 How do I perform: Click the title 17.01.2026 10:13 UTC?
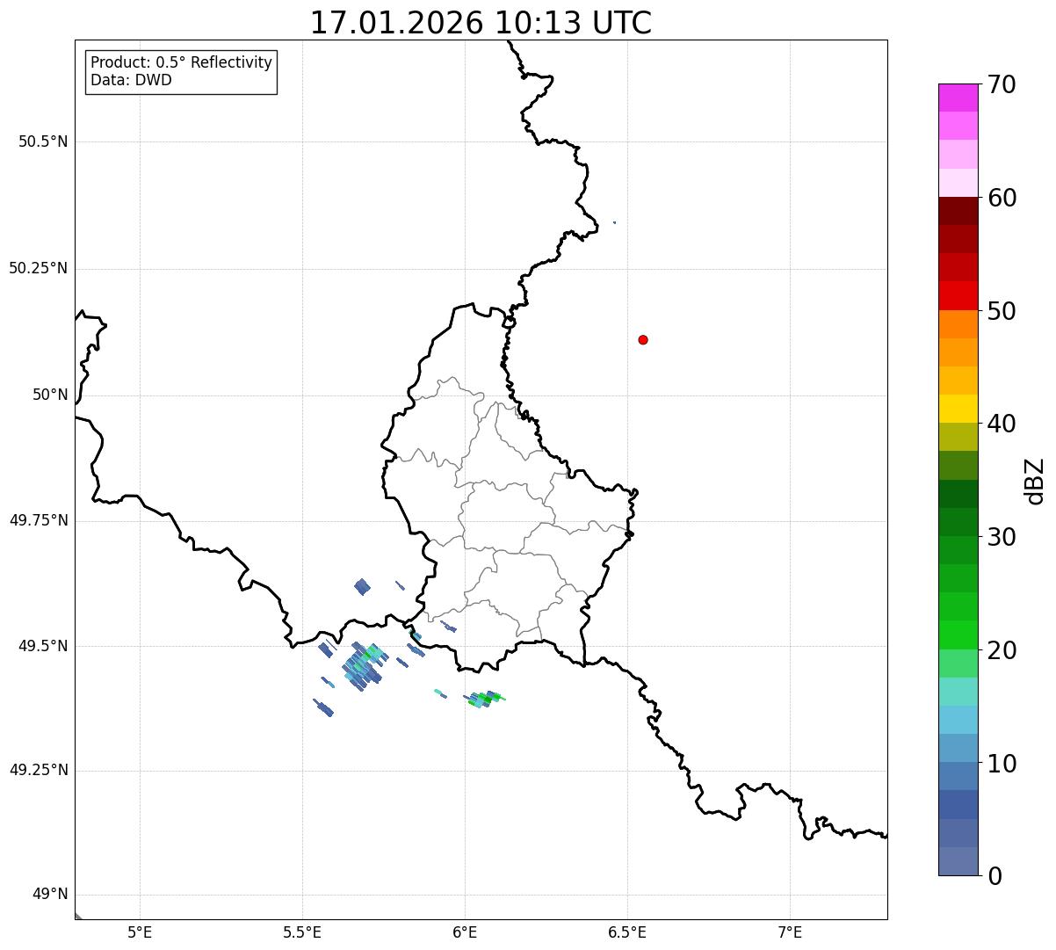(x=481, y=23)
